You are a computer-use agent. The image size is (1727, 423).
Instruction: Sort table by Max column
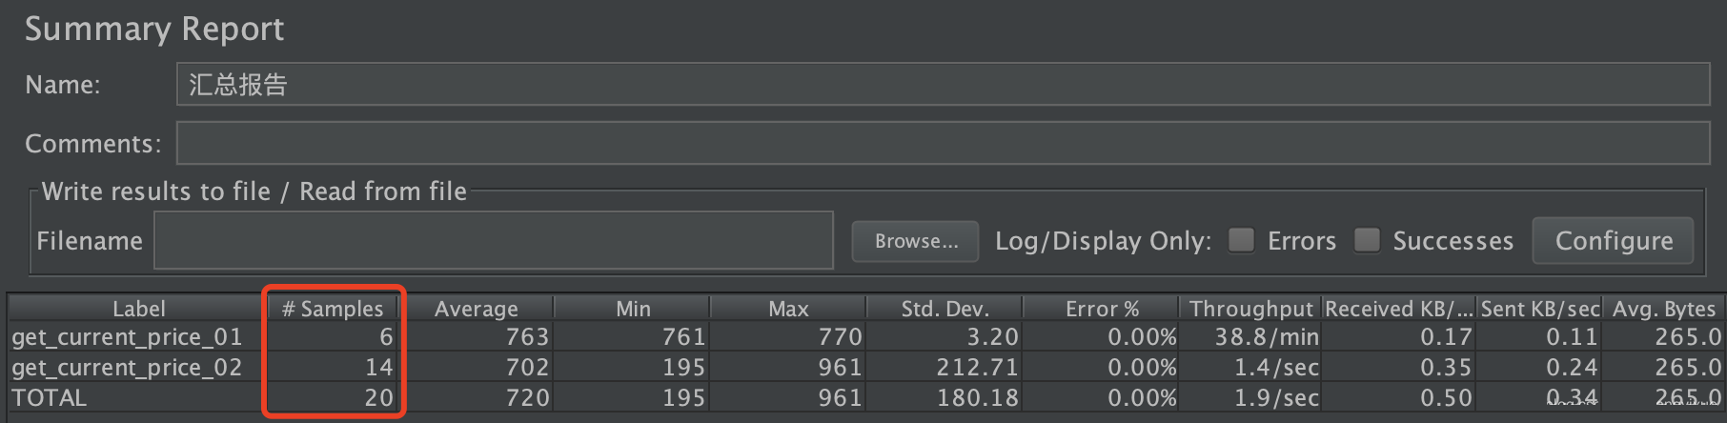click(x=788, y=309)
